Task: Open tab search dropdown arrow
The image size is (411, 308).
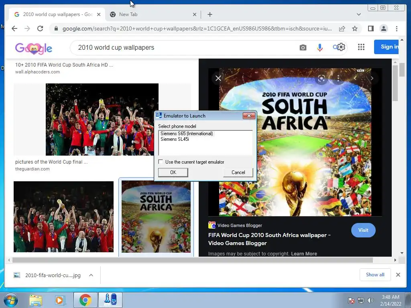Action: [358, 14]
